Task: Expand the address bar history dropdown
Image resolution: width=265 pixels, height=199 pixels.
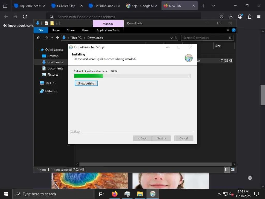Action: pos(172,38)
